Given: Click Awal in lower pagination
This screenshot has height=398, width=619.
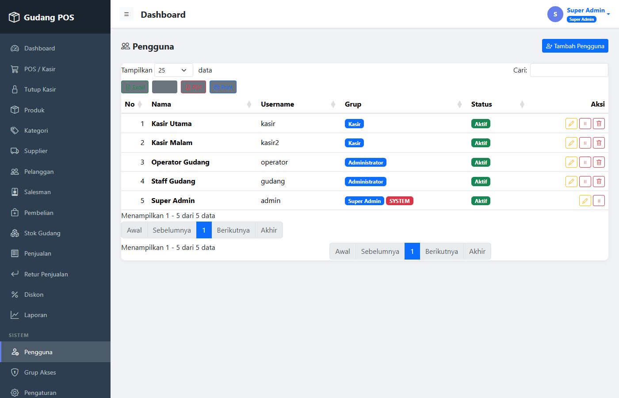Looking at the screenshot, I should (x=343, y=251).
